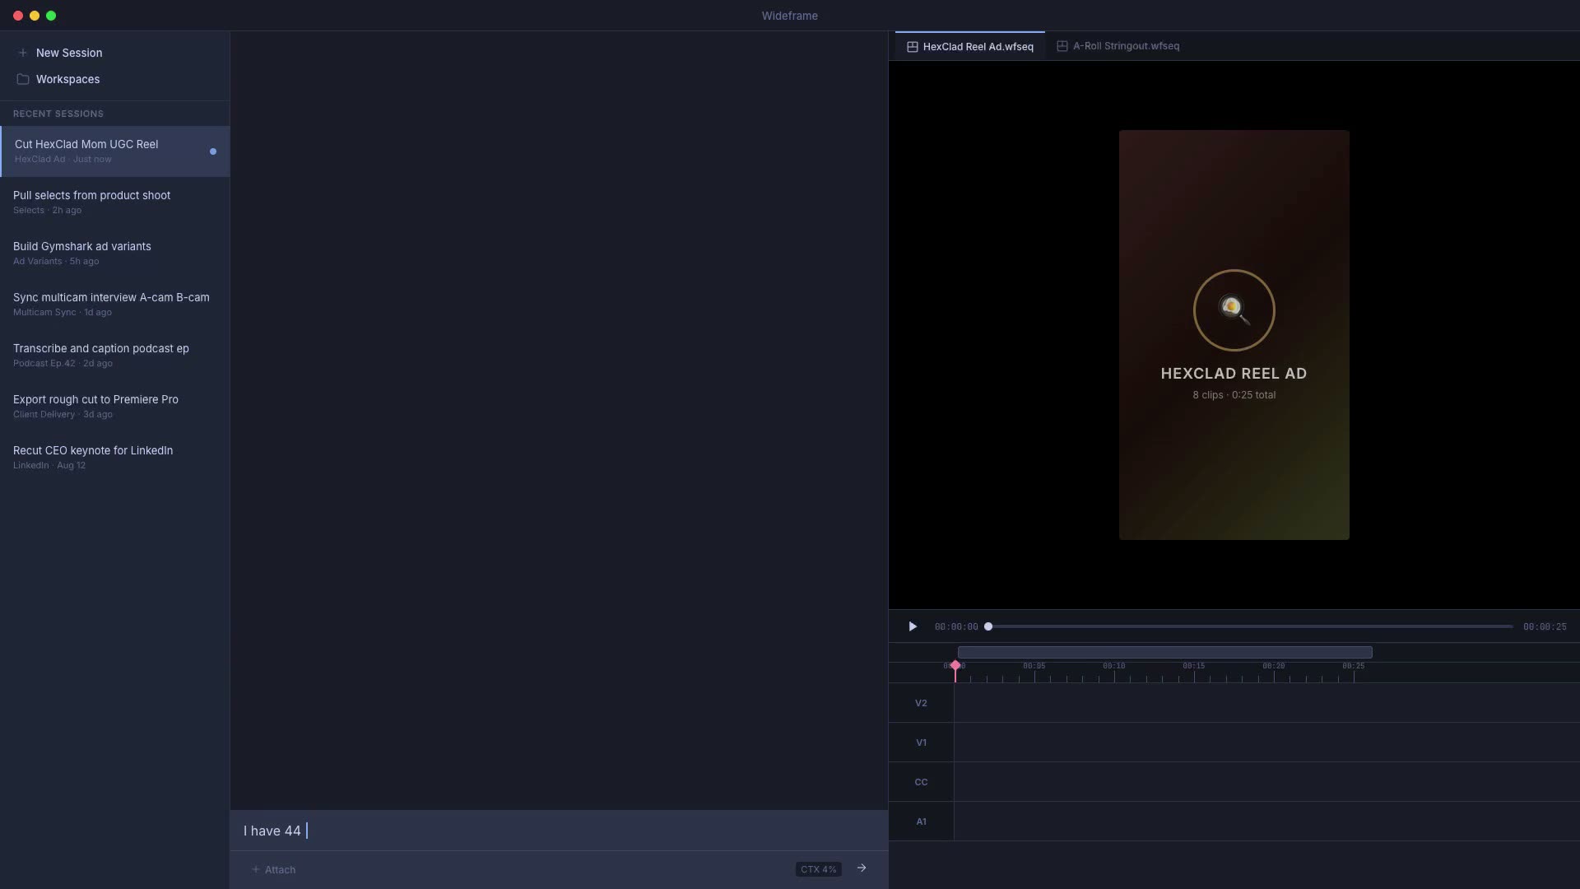
Task: Open Build Gymshark ad variants session
Action: click(x=115, y=254)
